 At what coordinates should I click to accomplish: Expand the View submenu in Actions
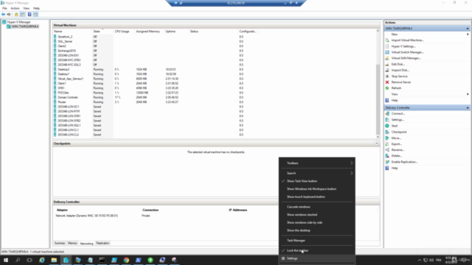pos(428,94)
